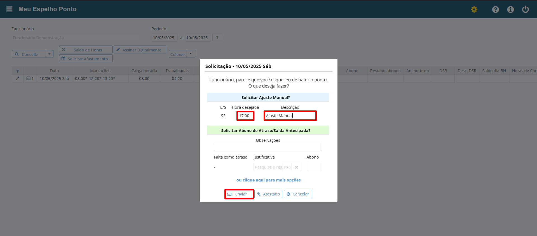Click the Ad. noturno column header
This screenshot has height=236, width=537.
[418, 71]
